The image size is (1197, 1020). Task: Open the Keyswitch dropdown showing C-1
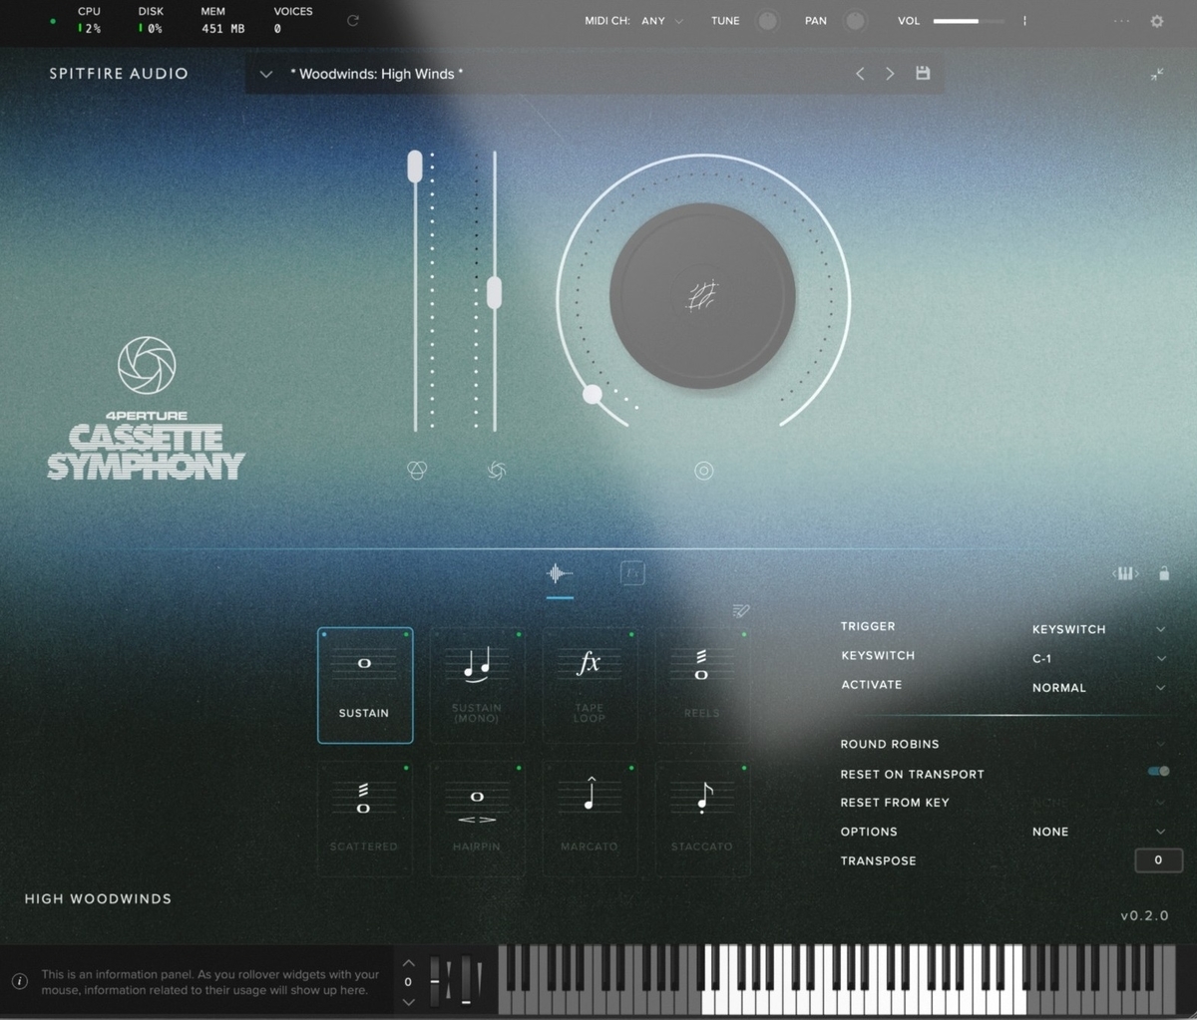tap(1098, 658)
